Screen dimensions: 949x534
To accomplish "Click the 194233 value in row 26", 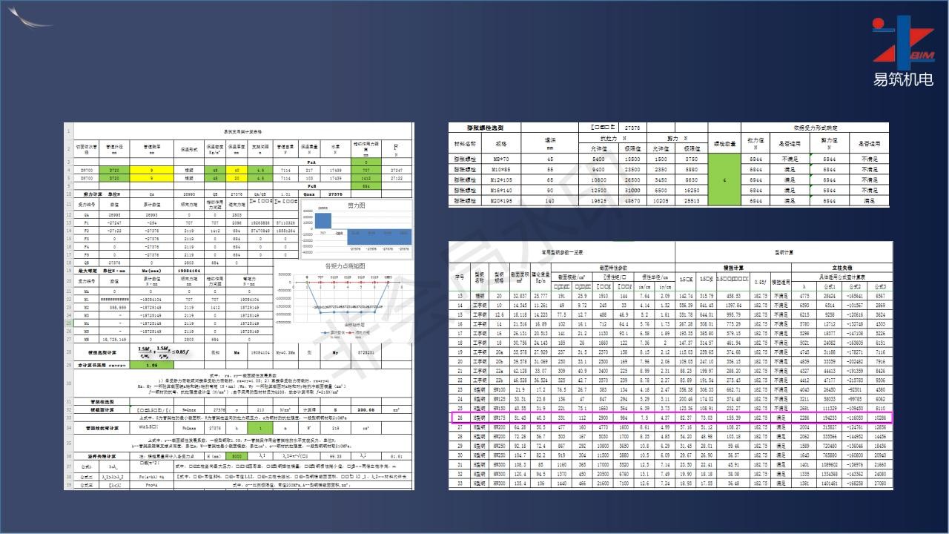I will (830, 418).
